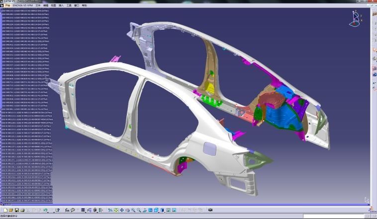The width and height of the screenshot is (377, 219).
Task: Toggle Hide/Show on selected object
Action: click(168, 210)
